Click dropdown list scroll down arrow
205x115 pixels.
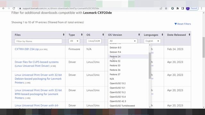[150, 107]
